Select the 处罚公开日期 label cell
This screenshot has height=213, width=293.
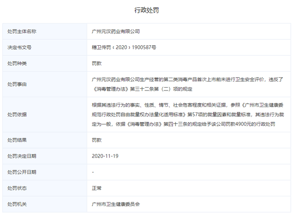(x=22, y=172)
